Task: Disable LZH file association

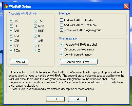Action: (x=11, y=41)
